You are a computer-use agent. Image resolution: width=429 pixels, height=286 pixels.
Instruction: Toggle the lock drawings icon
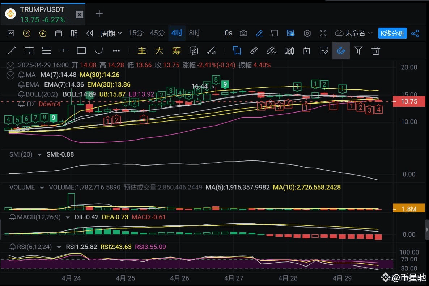pos(306,50)
